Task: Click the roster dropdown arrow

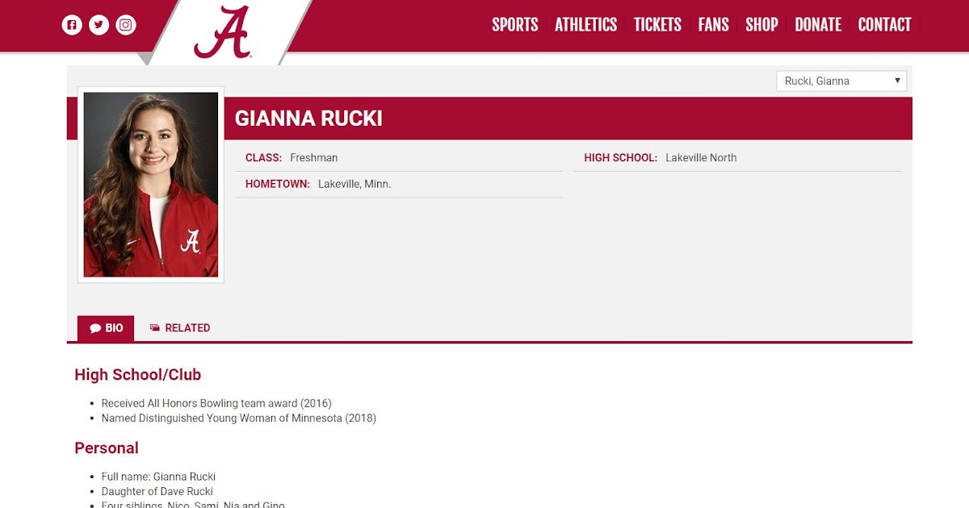Action: pos(897,81)
